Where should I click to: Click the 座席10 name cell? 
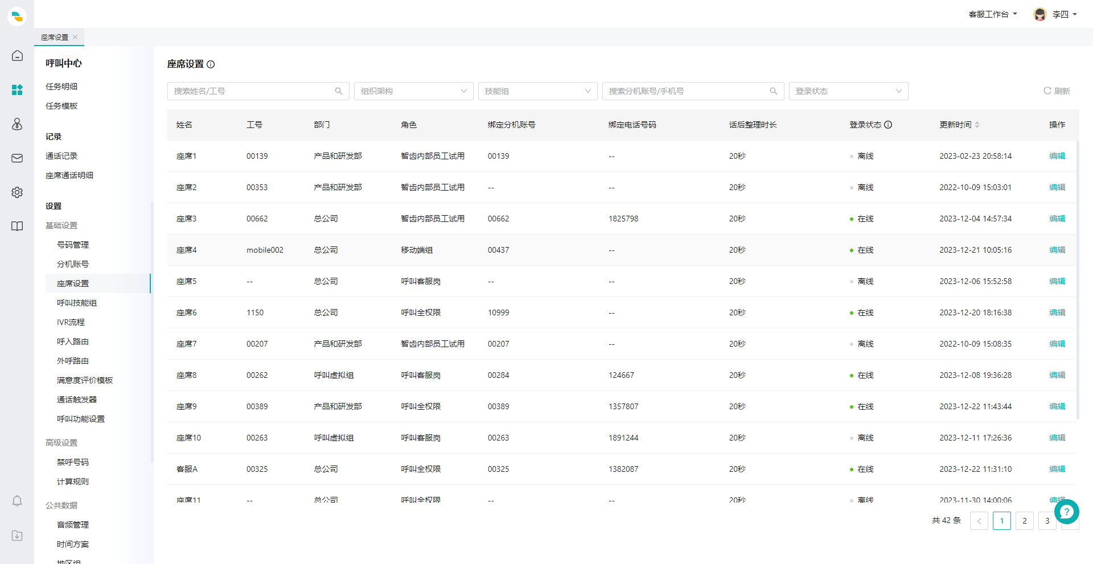point(189,438)
